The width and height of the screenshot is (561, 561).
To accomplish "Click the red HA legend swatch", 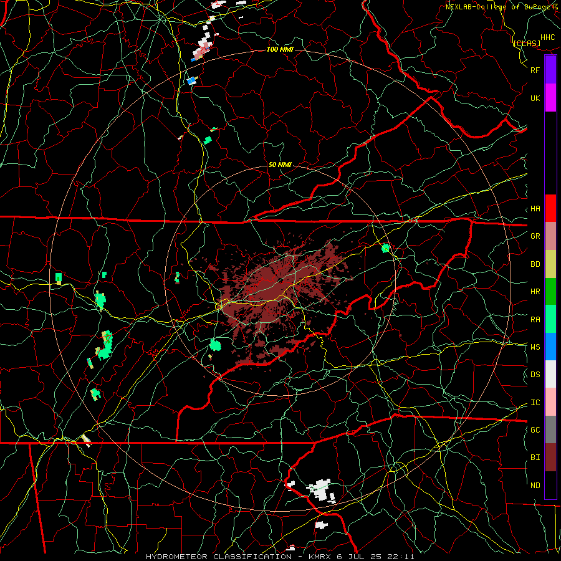I will click(x=550, y=208).
